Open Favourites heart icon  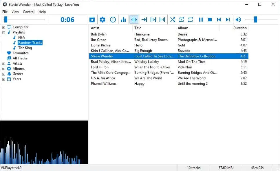pos(9,53)
